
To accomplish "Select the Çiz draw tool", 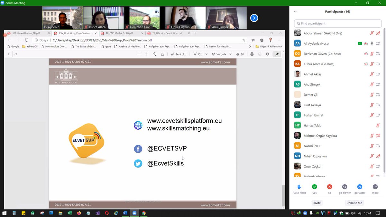I will pyautogui.click(x=198, y=54).
